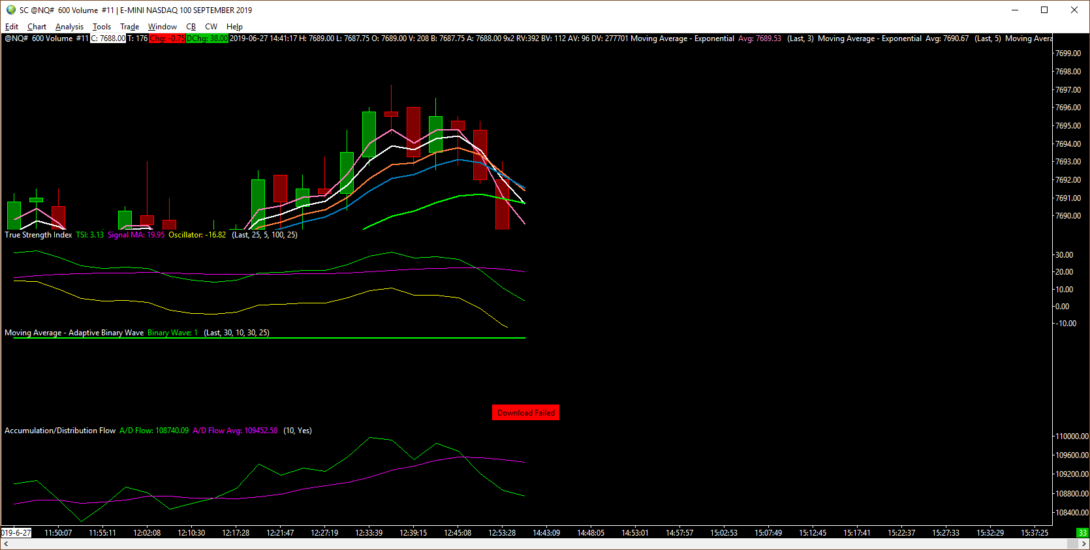Click the red Download Failed notice
Viewport: 1090px width, 550px height.
tap(525, 412)
